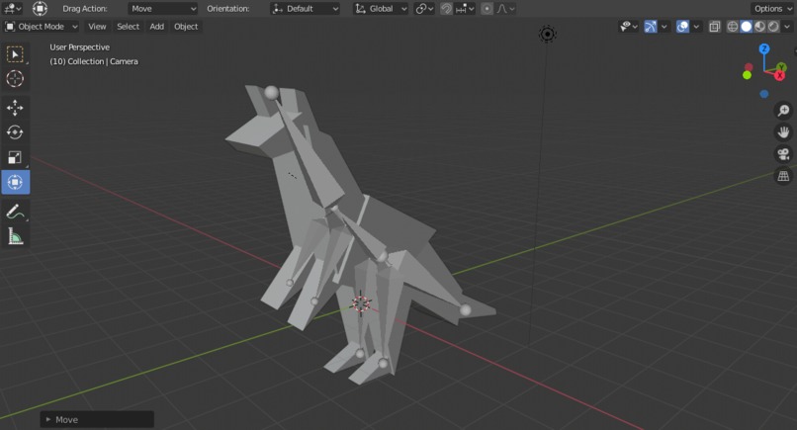Open the Global transform orientation dropdown
Viewport: 797px width, 430px height.
[380, 9]
